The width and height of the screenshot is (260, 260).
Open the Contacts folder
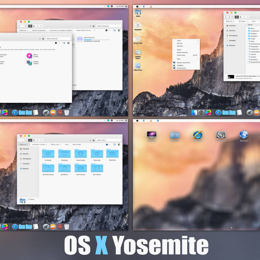48,153
